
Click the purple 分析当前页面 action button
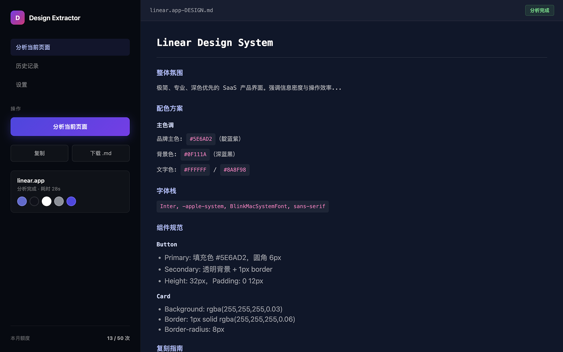coord(70,127)
